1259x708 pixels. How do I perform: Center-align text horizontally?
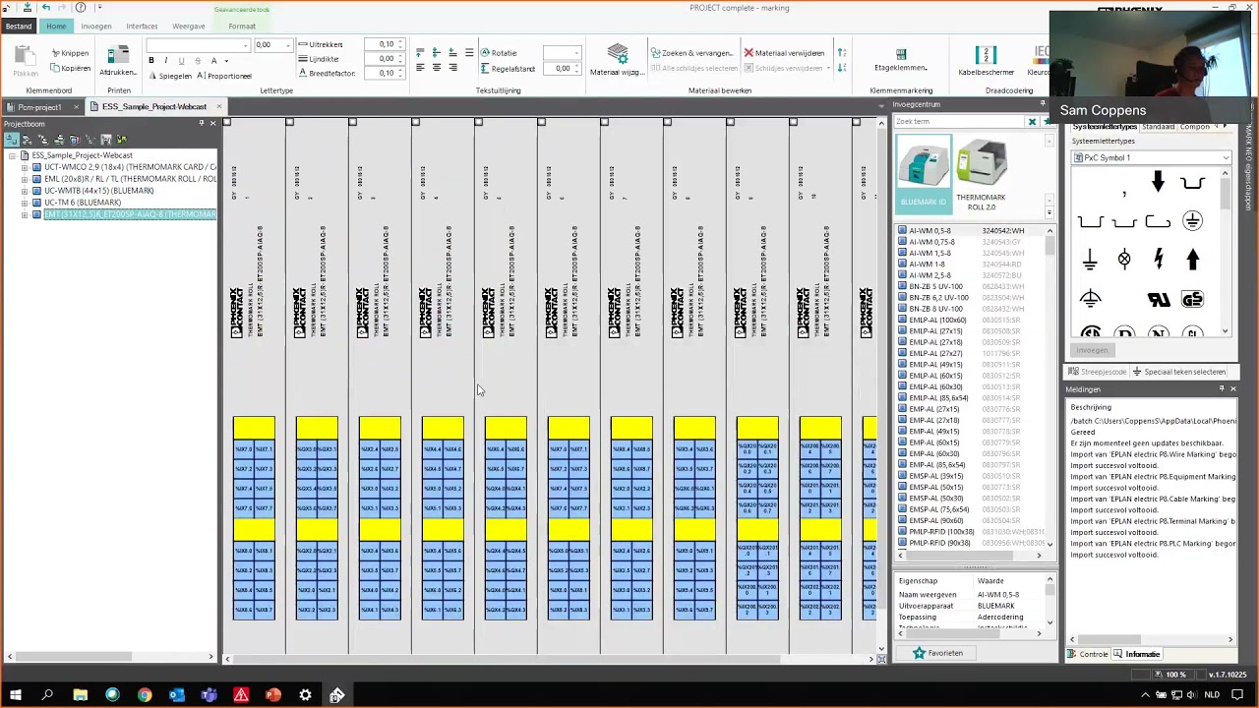(437, 68)
